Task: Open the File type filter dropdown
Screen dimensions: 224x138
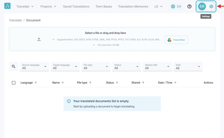Action: [96, 67]
